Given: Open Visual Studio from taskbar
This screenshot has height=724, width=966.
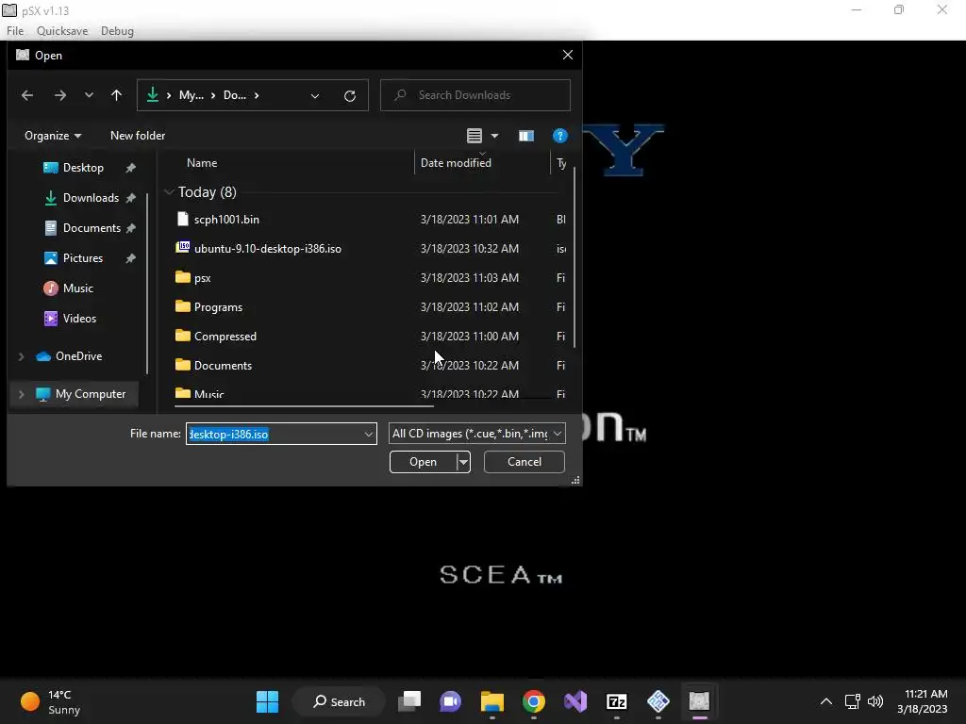Looking at the screenshot, I should click(575, 701).
